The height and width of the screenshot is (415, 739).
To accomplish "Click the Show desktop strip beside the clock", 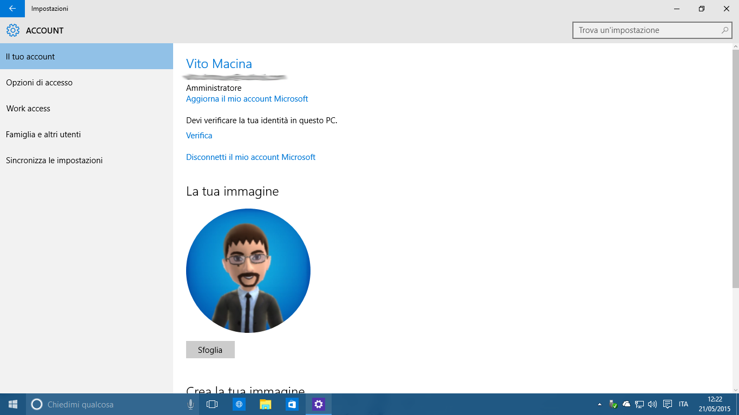I will [737, 404].
